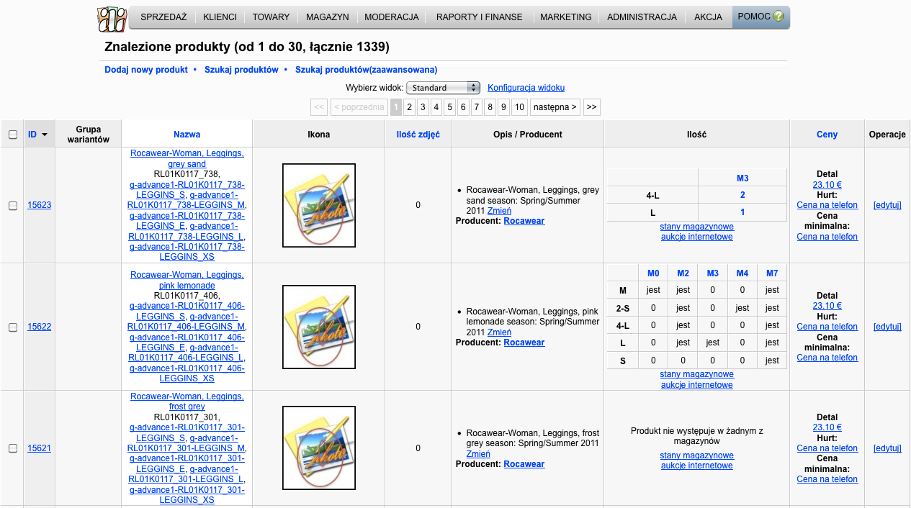Open the MAGAZYN menu
This screenshot has height=508, width=911.
[x=328, y=17]
